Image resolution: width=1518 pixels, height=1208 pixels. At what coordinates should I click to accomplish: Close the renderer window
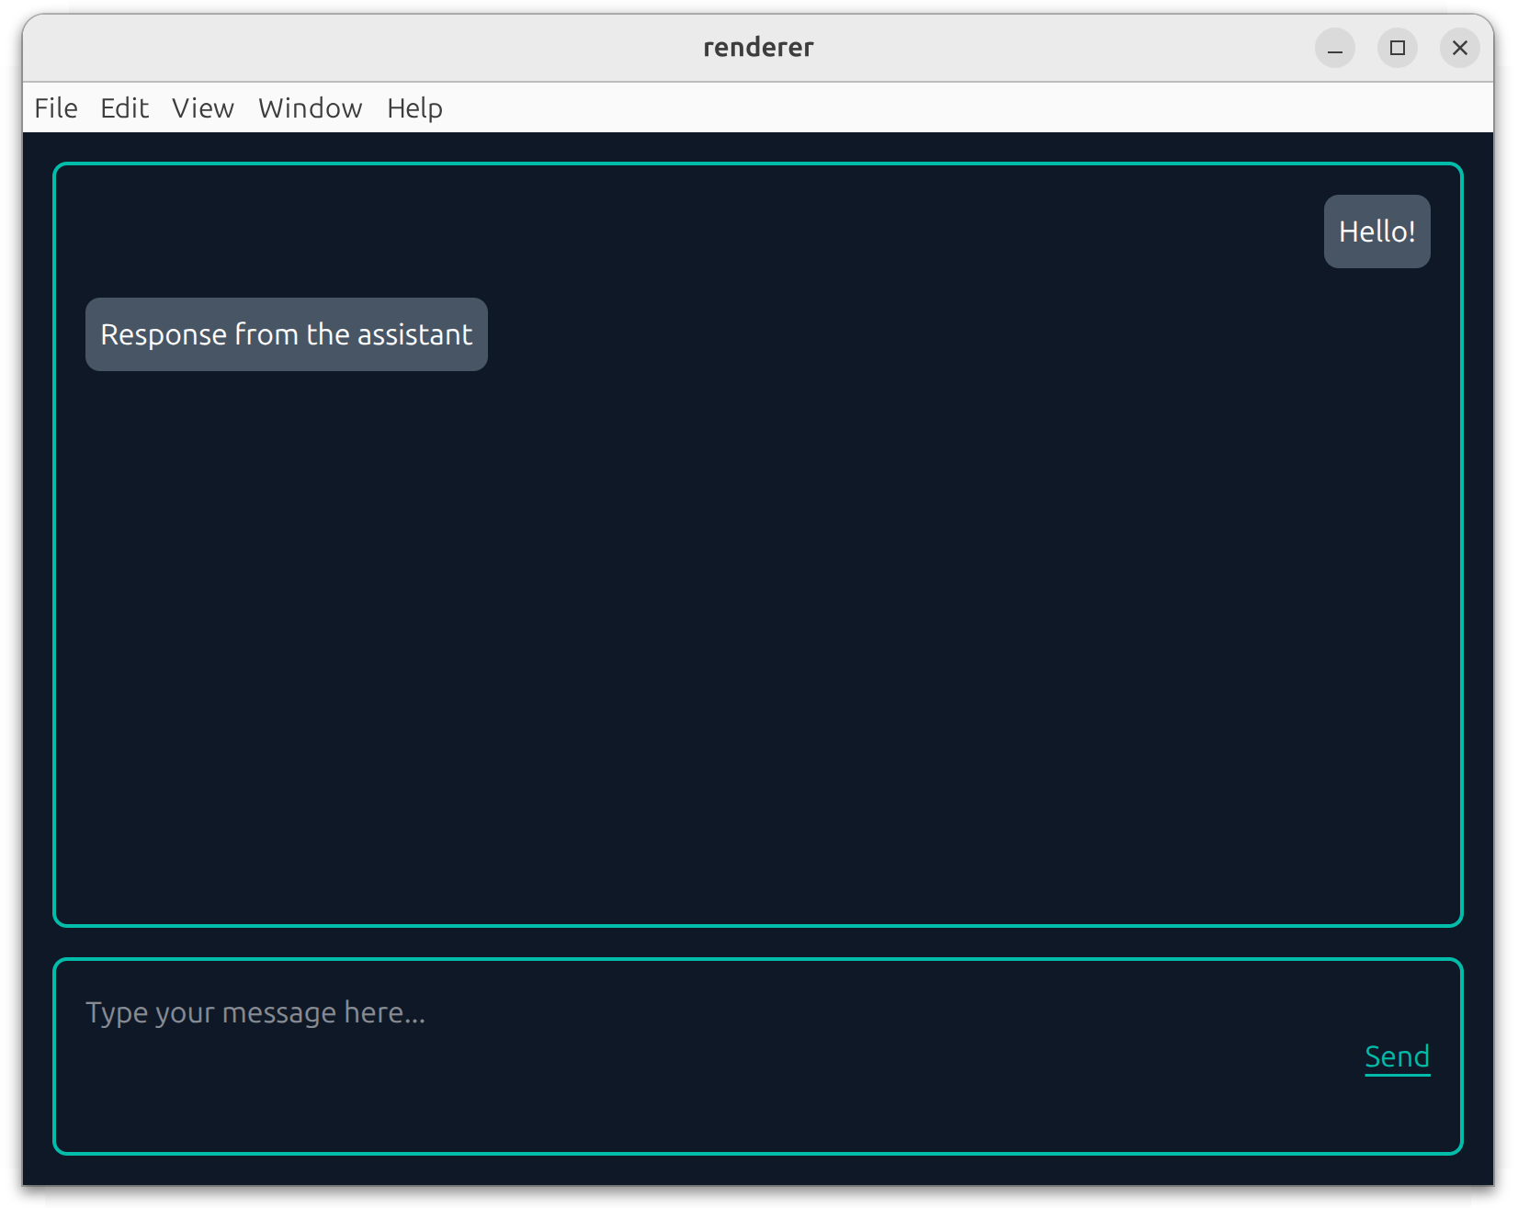tap(1459, 48)
